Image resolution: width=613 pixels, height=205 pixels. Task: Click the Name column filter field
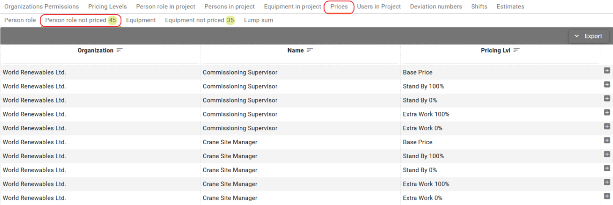click(x=300, y=60)
